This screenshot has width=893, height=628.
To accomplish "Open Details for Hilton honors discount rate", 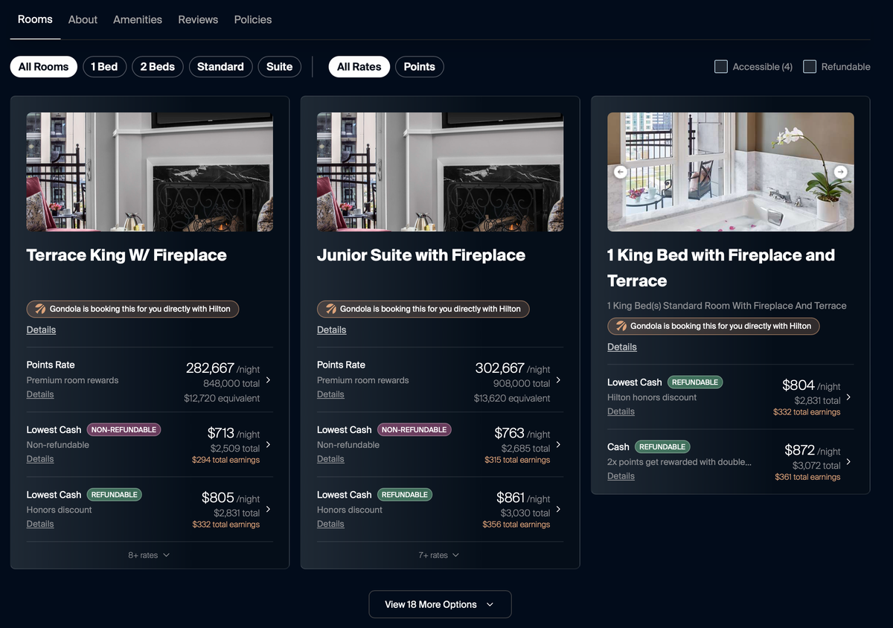I will tap(621, 411).
